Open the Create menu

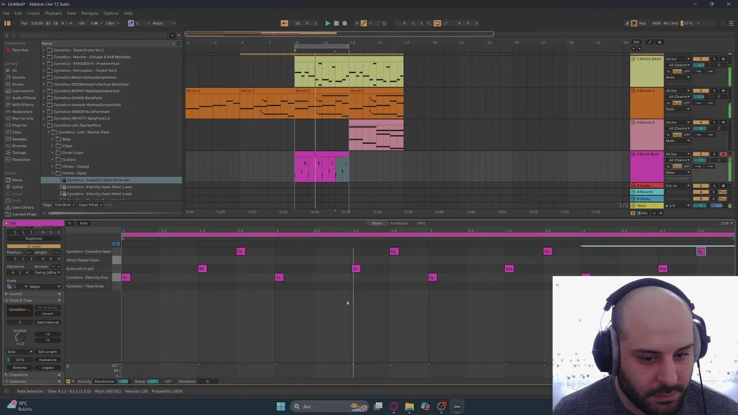point(33,13)
